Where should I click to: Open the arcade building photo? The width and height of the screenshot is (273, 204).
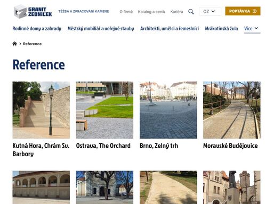[x=41, y=188]
